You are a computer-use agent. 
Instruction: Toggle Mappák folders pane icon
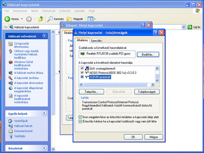70,19
